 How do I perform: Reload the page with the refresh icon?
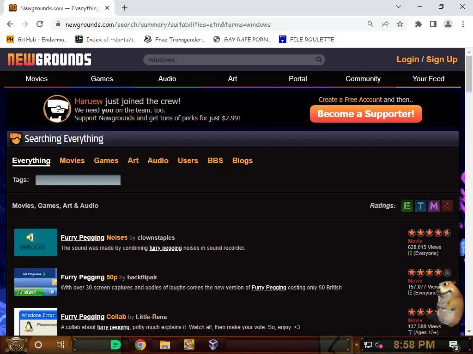pos(40,24)
